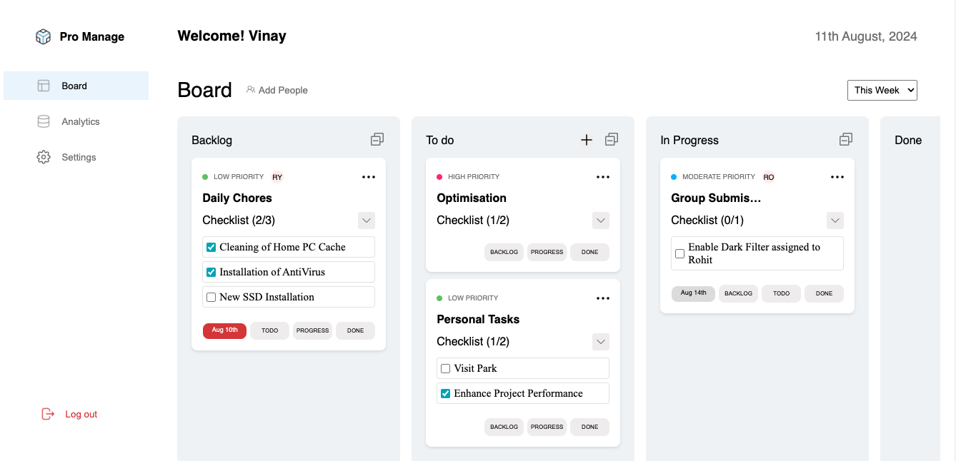Move Group Submission card to DONE
The height and width of the screenshot is (461, 956).
pyautogui.click(x=824, y=293)
